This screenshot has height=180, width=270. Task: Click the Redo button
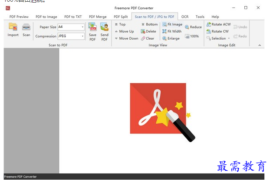click(240, 36)
